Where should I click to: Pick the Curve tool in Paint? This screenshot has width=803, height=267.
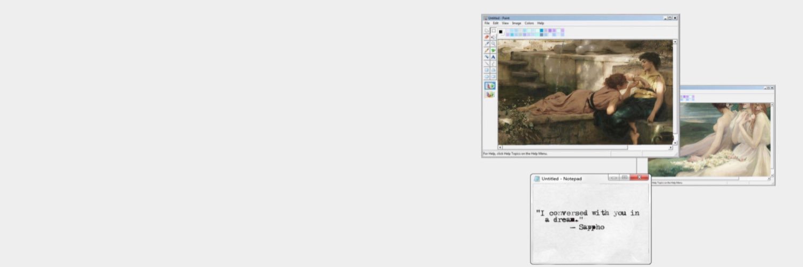tap(494, 63)
